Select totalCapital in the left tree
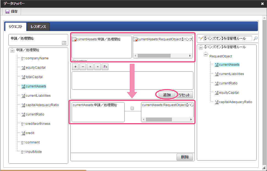This screenshot has width=267, height=171. (x=34, y=77)
